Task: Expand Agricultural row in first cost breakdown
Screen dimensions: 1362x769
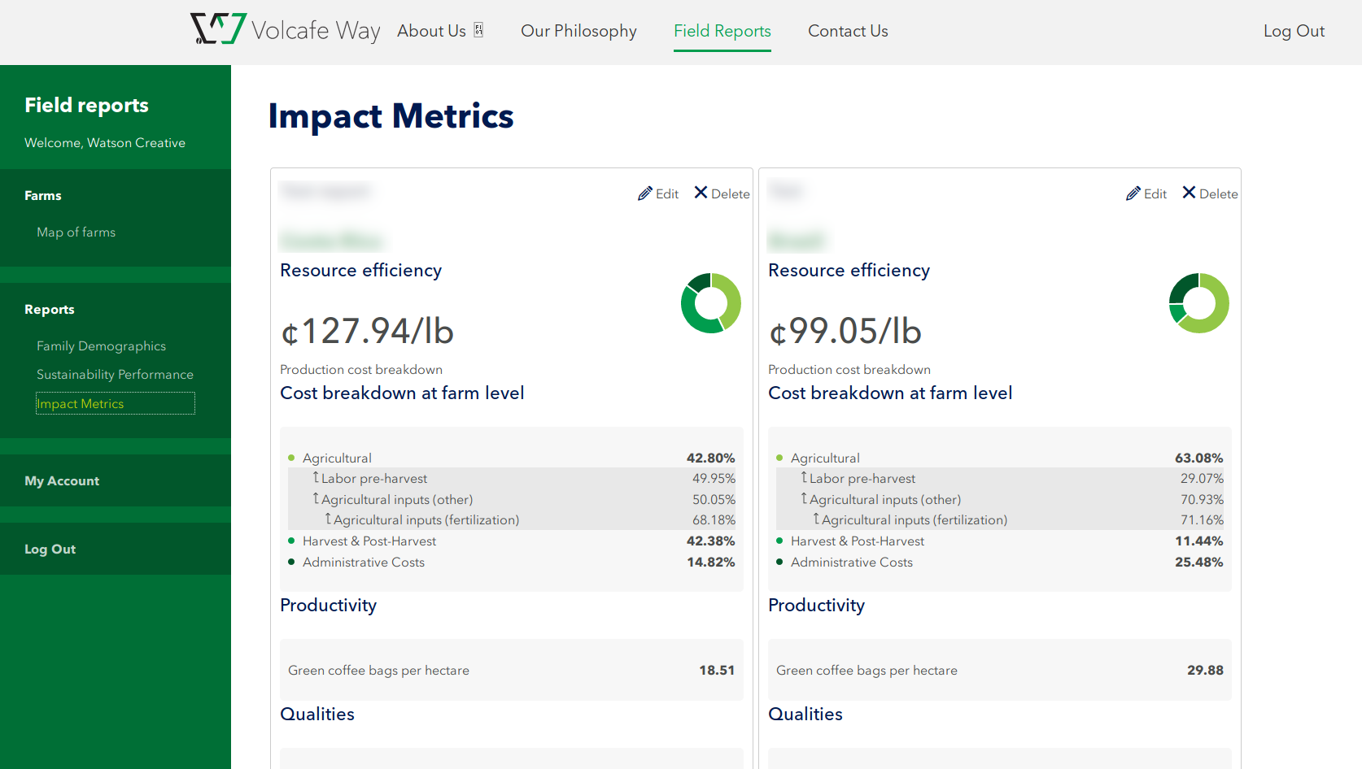Action: 337,458
